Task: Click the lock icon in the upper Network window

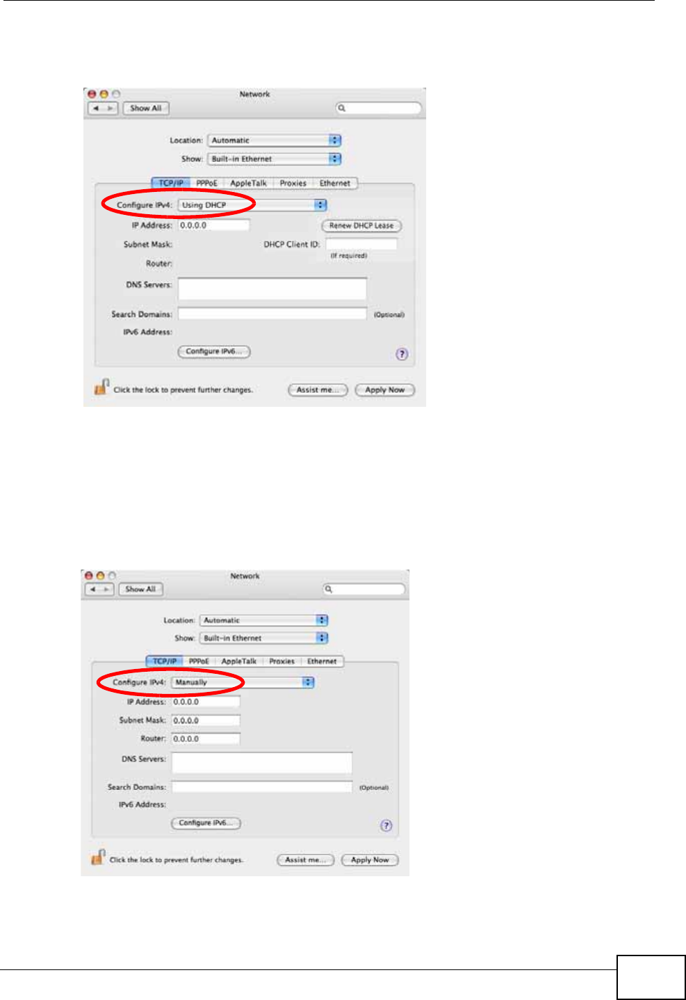Action: [x=101, y=387]
